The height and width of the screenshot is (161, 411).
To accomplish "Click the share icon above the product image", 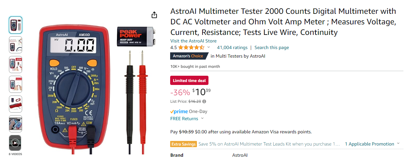I will pos(154,15).
